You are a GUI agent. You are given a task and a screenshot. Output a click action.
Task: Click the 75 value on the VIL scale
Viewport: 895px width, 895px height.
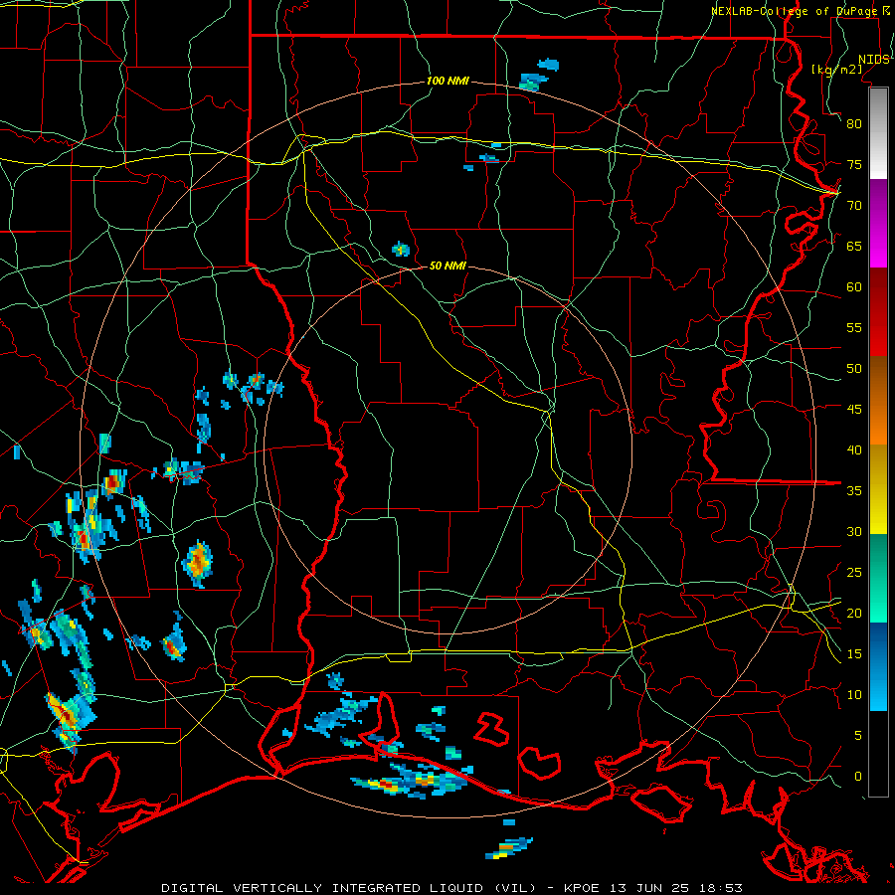(x=854, y=164)
